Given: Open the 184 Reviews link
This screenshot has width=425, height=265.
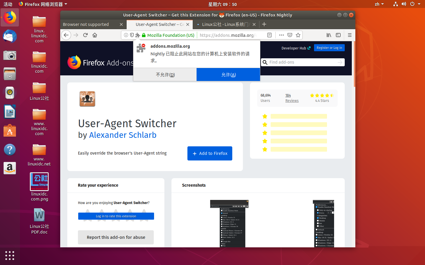Looking at the screenshot, I should [292, 98].
